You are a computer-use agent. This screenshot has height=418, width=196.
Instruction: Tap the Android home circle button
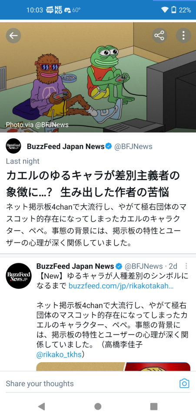[98, 406]
